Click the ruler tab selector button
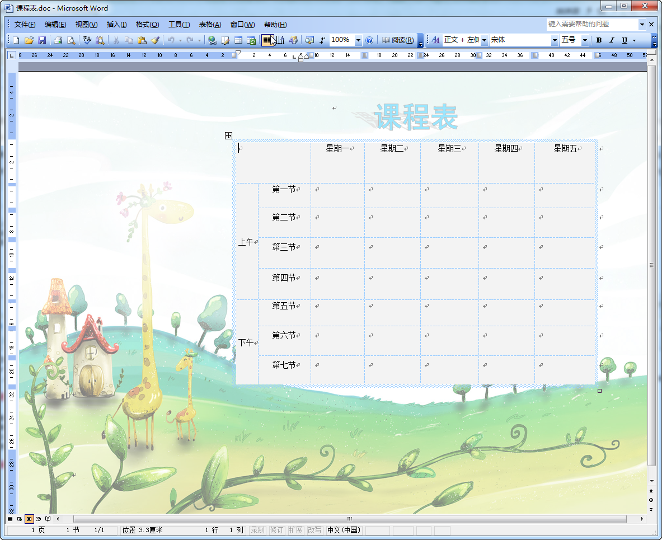 click(x=12, y=55)
